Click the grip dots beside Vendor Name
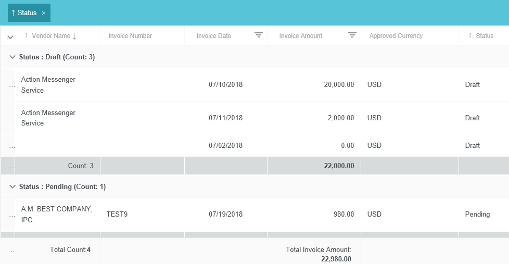This screenshot has height=264, width=509. pos(27,35)
